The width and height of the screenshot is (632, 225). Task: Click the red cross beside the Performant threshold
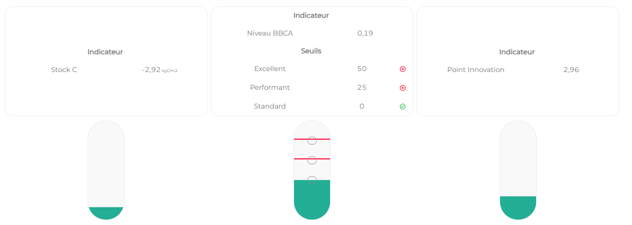[x=403, y=88]
